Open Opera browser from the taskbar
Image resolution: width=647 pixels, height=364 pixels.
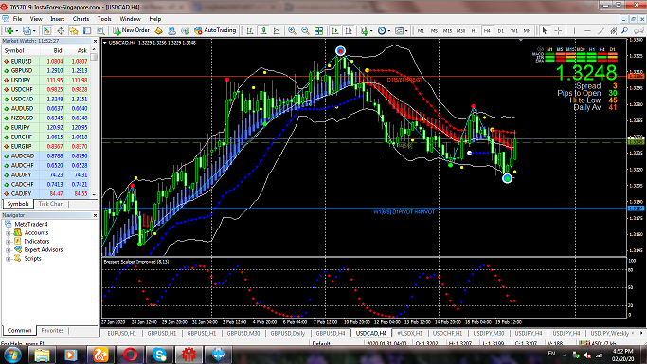point(130,355)
